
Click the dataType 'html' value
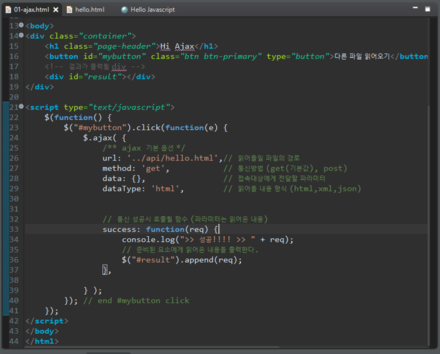165,188
